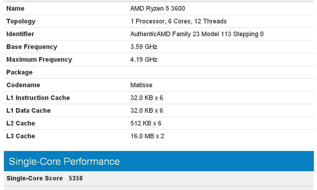Click the 4.19 GHz value
The image size is (317, 190).
(144, 59)
